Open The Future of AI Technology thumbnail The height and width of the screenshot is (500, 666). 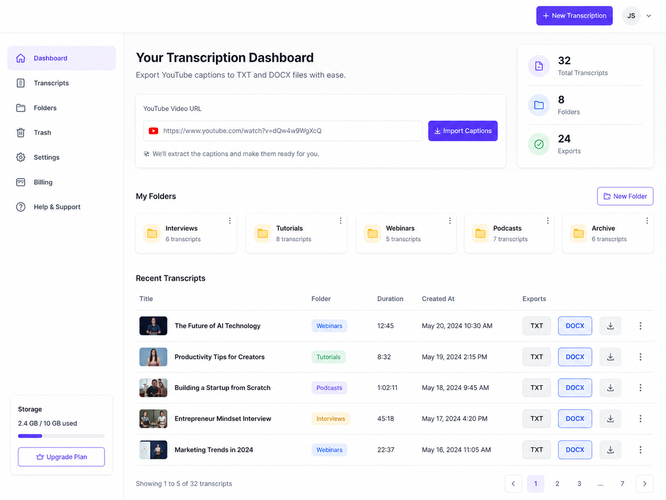coord(153,326)
